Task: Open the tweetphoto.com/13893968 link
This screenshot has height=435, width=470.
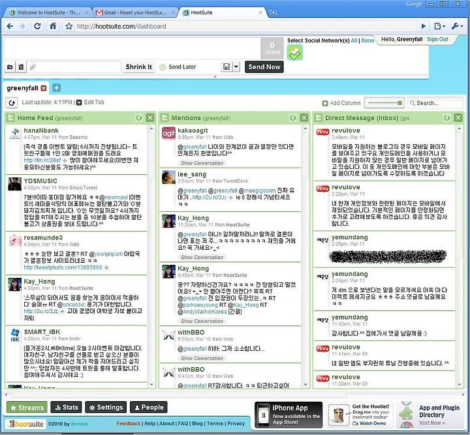Action: click(x=63, y=267)
